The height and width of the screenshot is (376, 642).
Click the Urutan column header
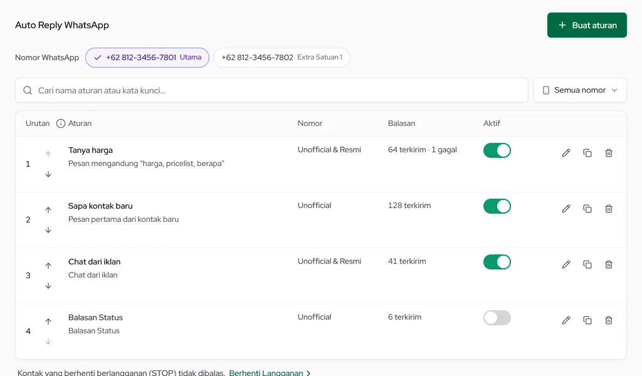tap(38, 123)
